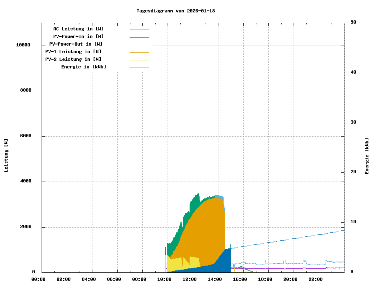Viewport: 384px width, 288px height.
Task: Select the AC Leistung legend label
Action: 78,29
